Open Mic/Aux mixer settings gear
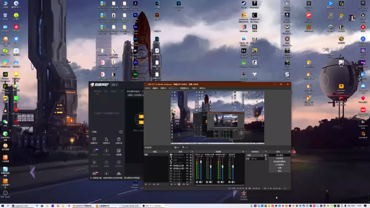Screen dimensions: 370x208 [x=197, y=182]
